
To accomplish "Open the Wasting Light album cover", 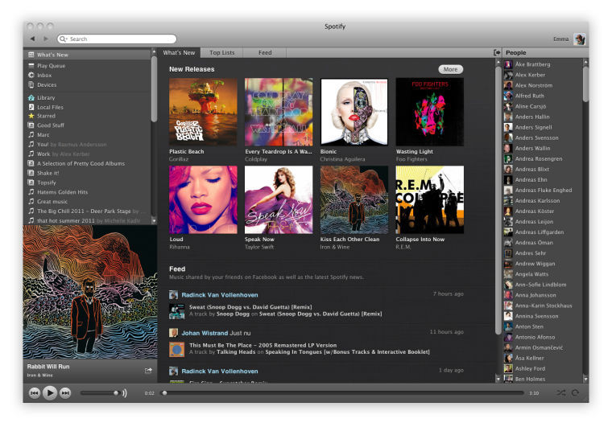I will click(x=430, y=112).
